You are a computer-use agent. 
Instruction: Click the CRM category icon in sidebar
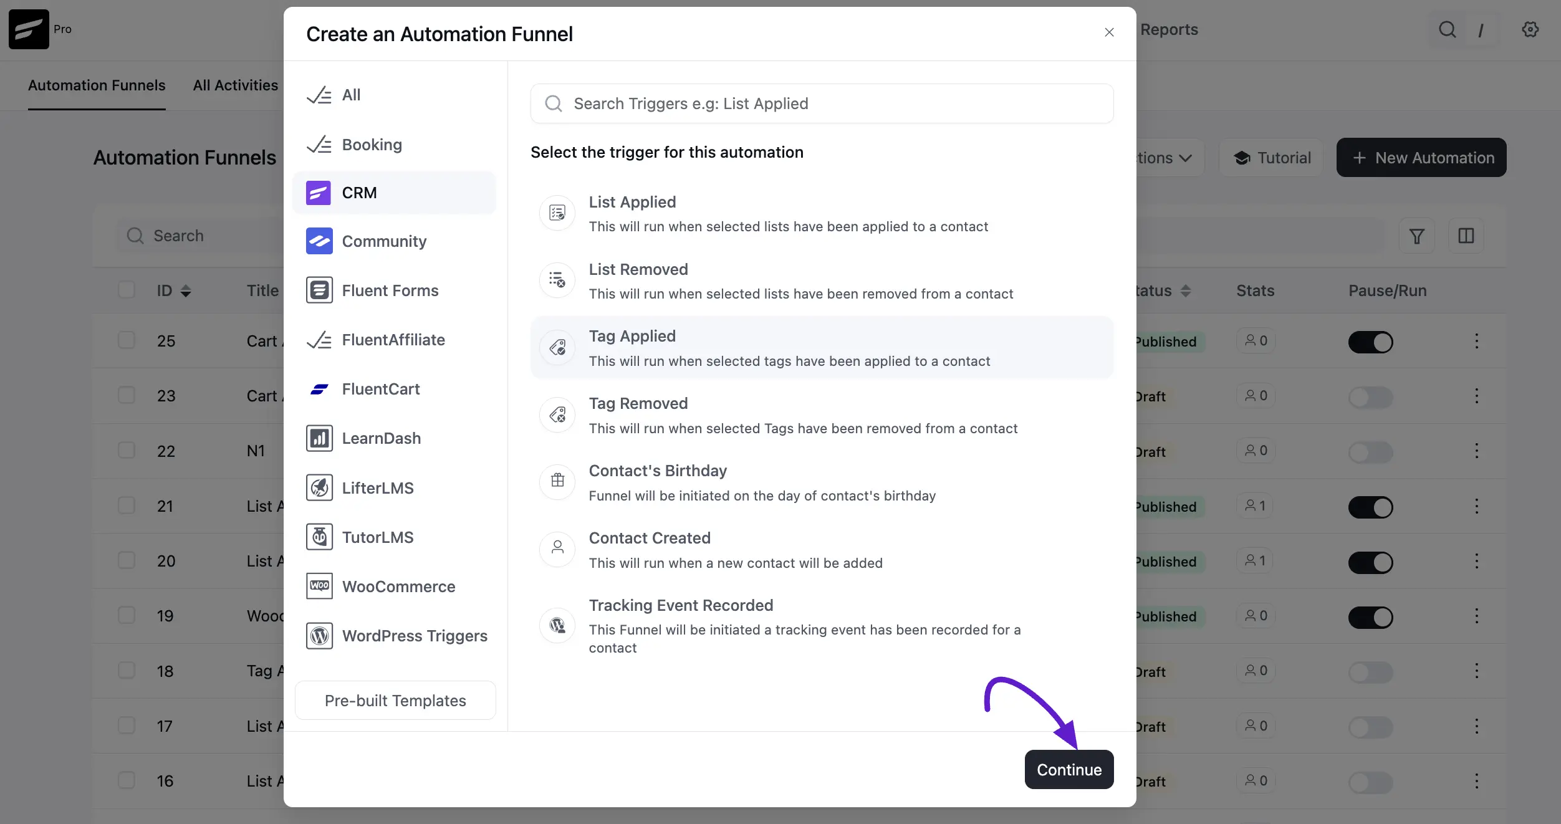[x=318, y=193]
